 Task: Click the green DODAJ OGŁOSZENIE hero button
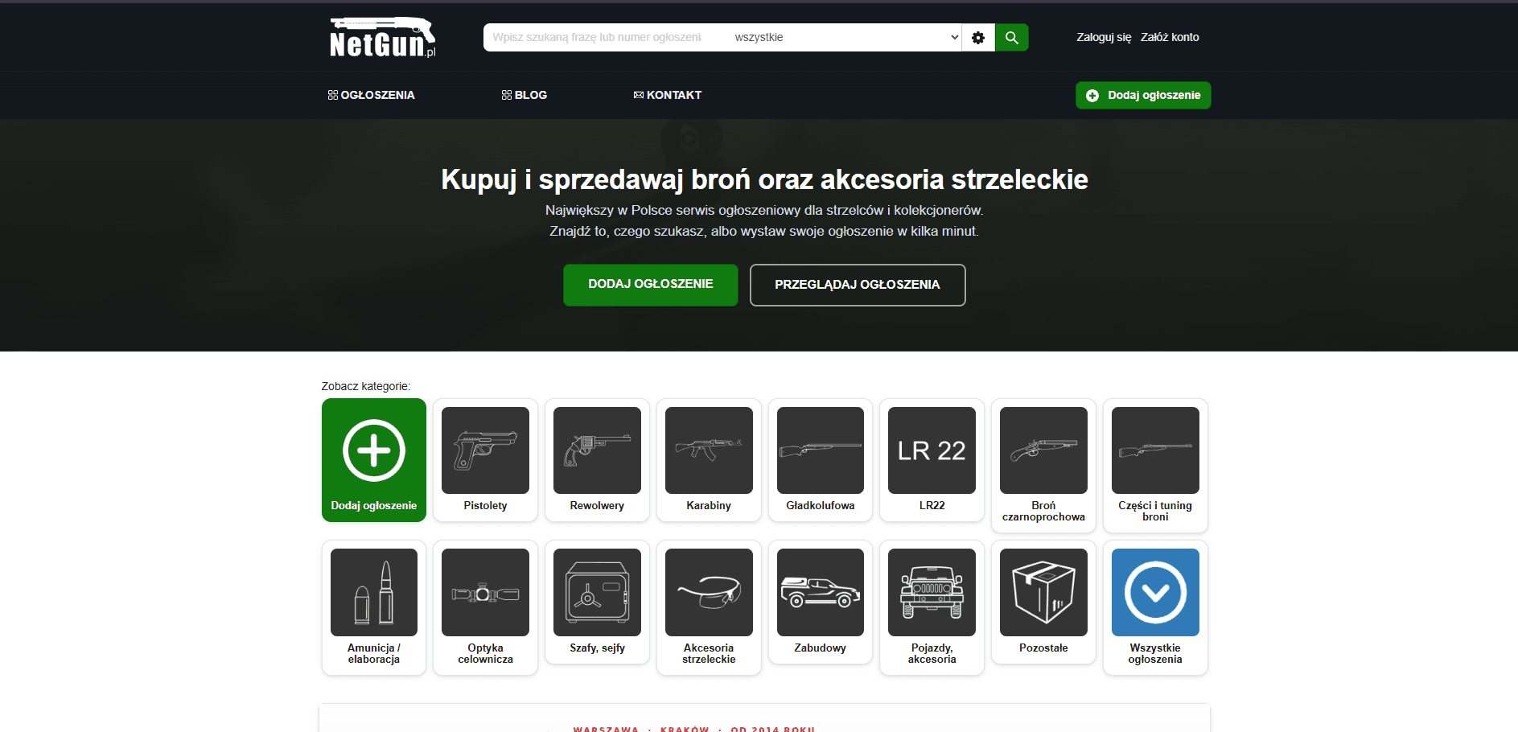click(x=650, y=285)
